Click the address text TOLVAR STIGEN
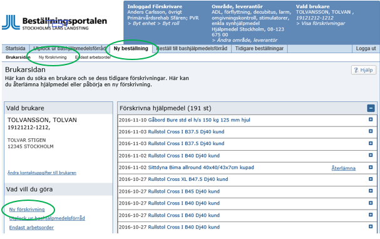The image size is (380, 239). [x=27, y=140]
